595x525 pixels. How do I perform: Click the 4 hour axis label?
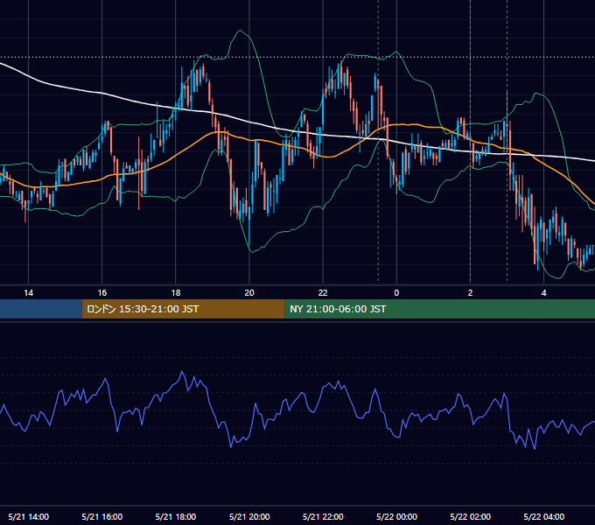point(543,293)
